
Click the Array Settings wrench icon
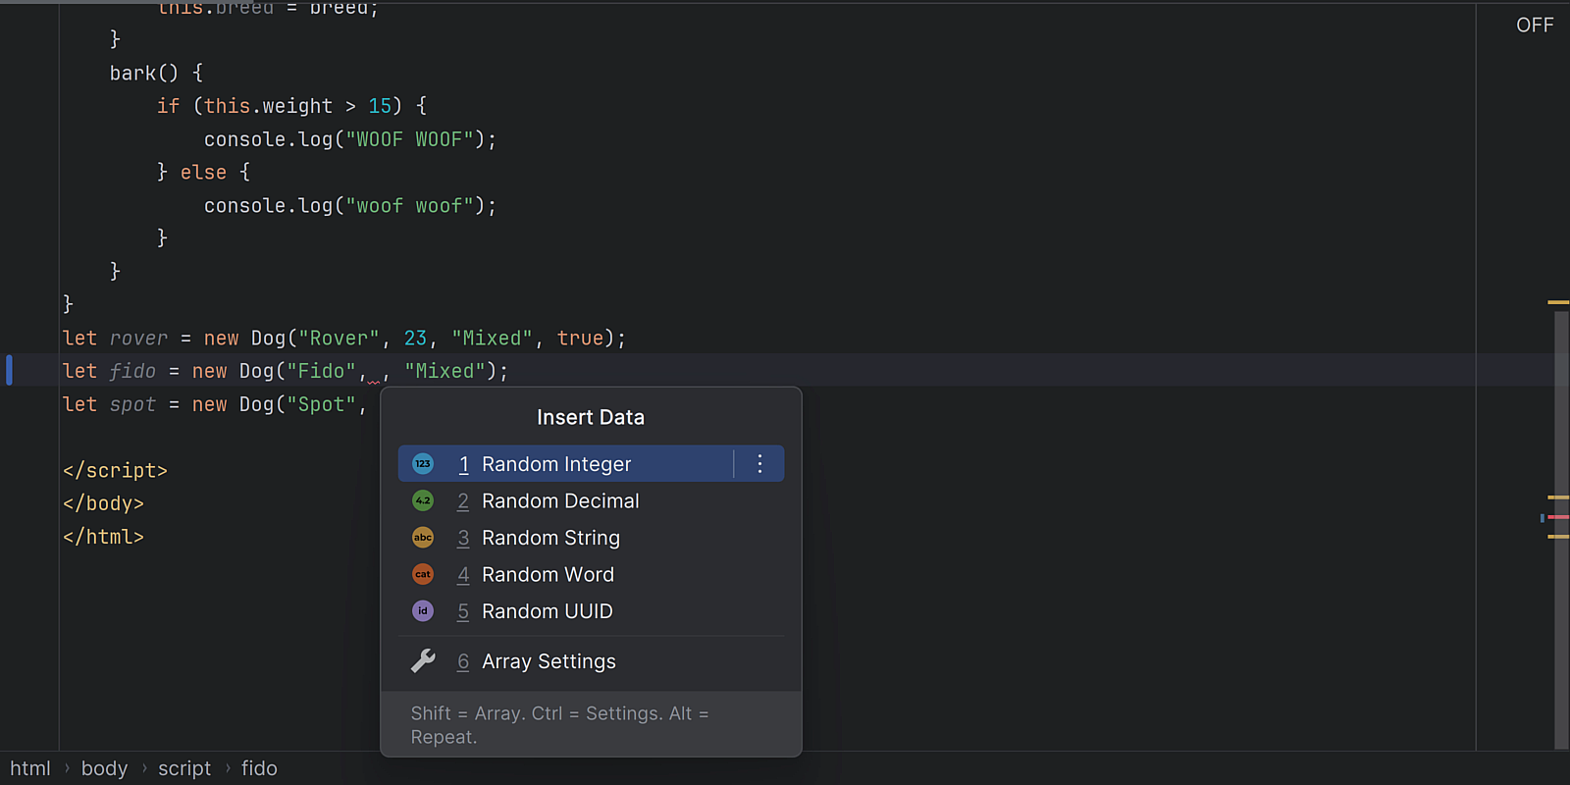[x=423, y=661]
